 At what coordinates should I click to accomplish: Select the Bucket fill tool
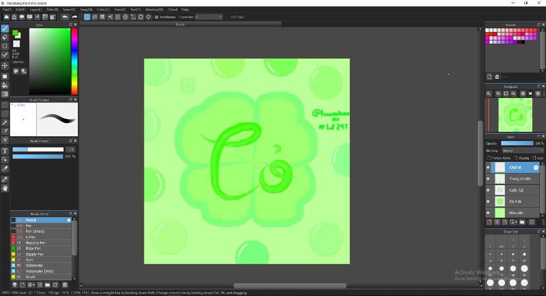click(5, 85)
